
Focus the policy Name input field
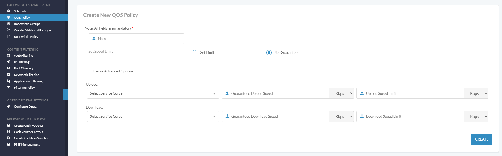(x=136, y=39)
